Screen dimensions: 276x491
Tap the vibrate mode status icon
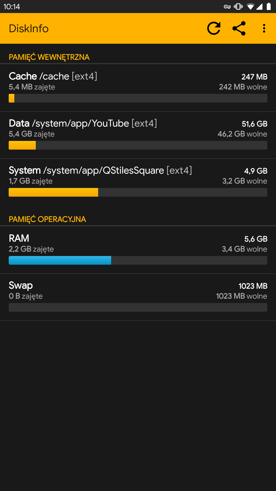tap(238, 7)
